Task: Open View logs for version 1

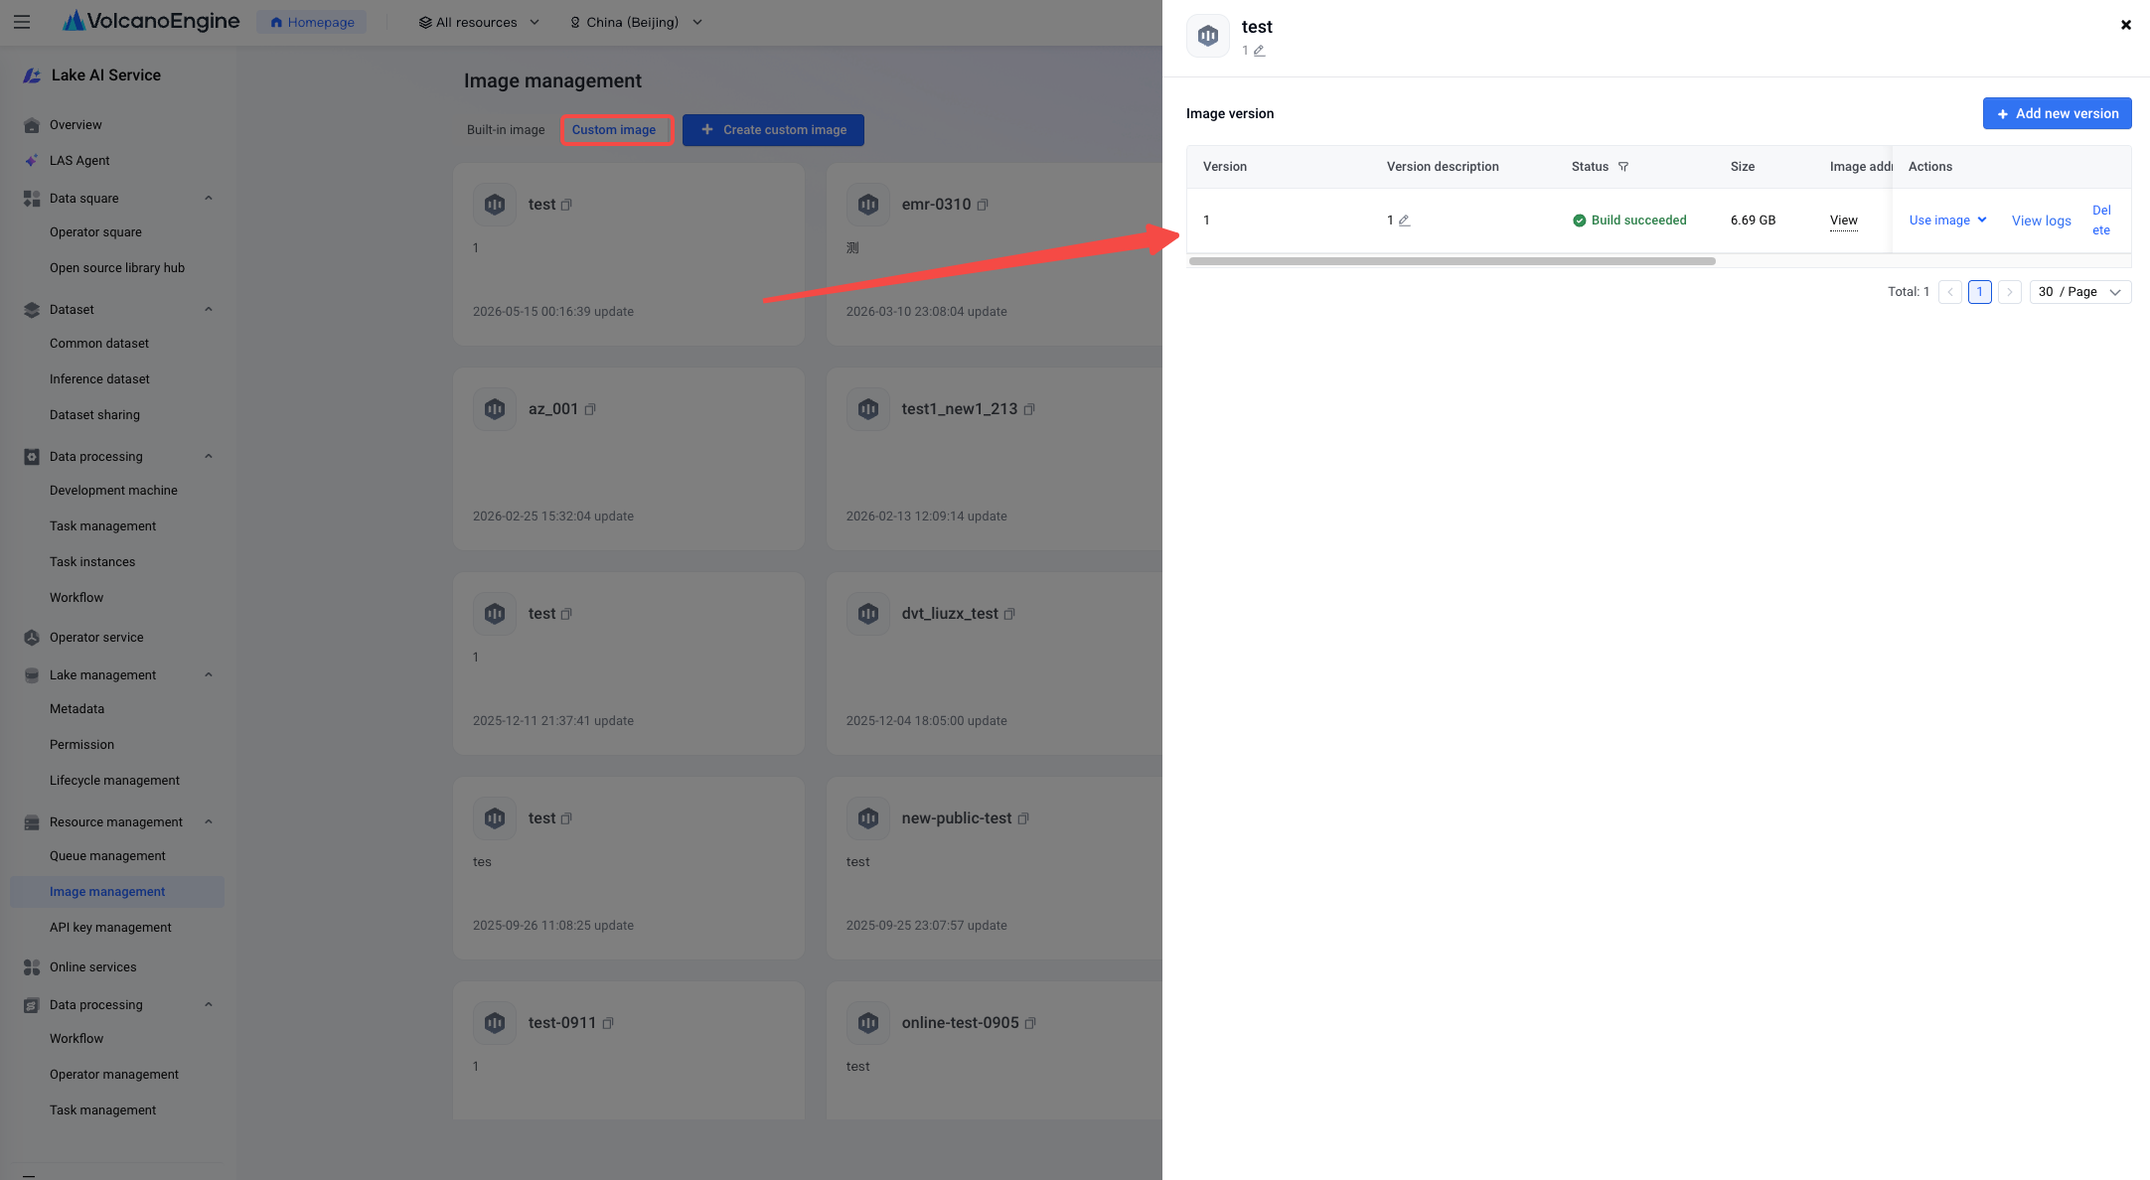Action: tap(2041, 221)
